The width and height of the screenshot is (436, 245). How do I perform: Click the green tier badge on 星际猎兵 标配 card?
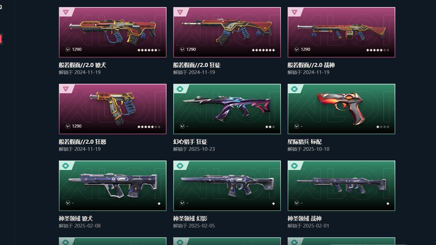pos(294,89)
